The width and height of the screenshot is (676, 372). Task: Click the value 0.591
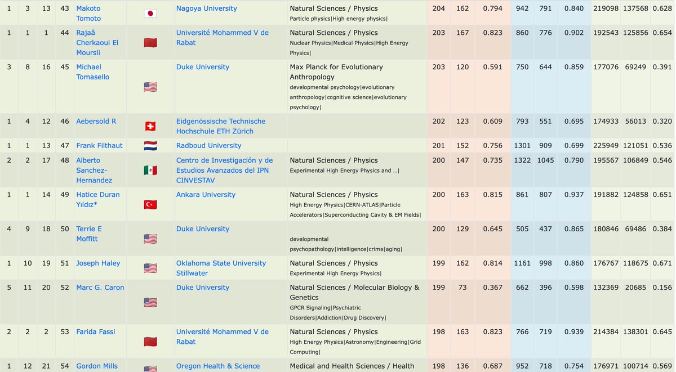tap(493, 67)
